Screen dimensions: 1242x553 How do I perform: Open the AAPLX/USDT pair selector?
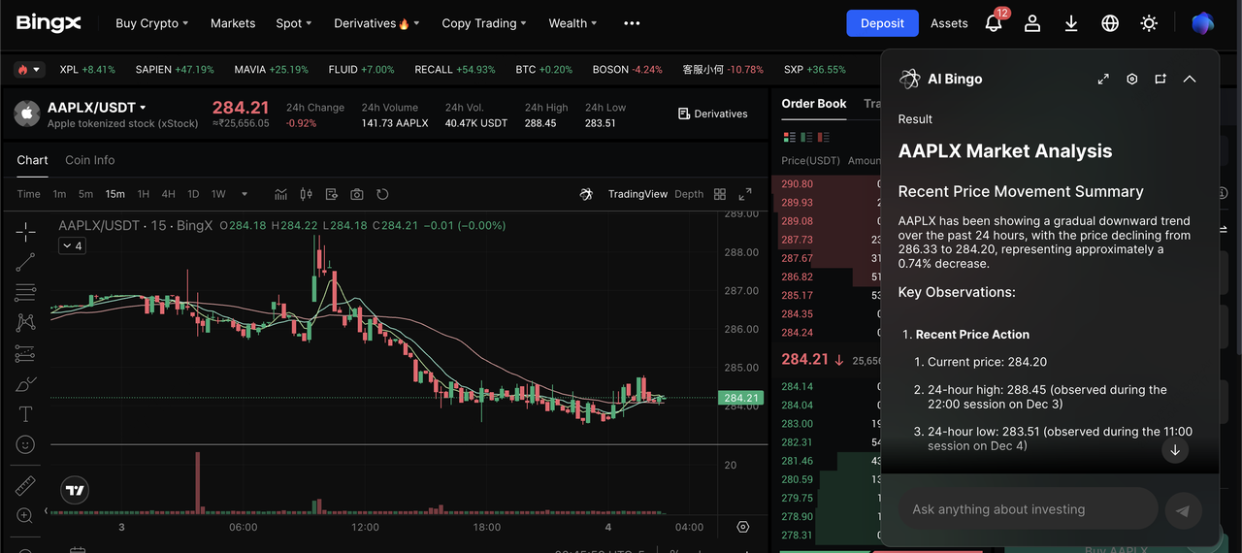(x=97, y=108)
